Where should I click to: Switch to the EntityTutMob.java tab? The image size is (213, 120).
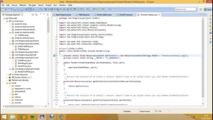103,15
